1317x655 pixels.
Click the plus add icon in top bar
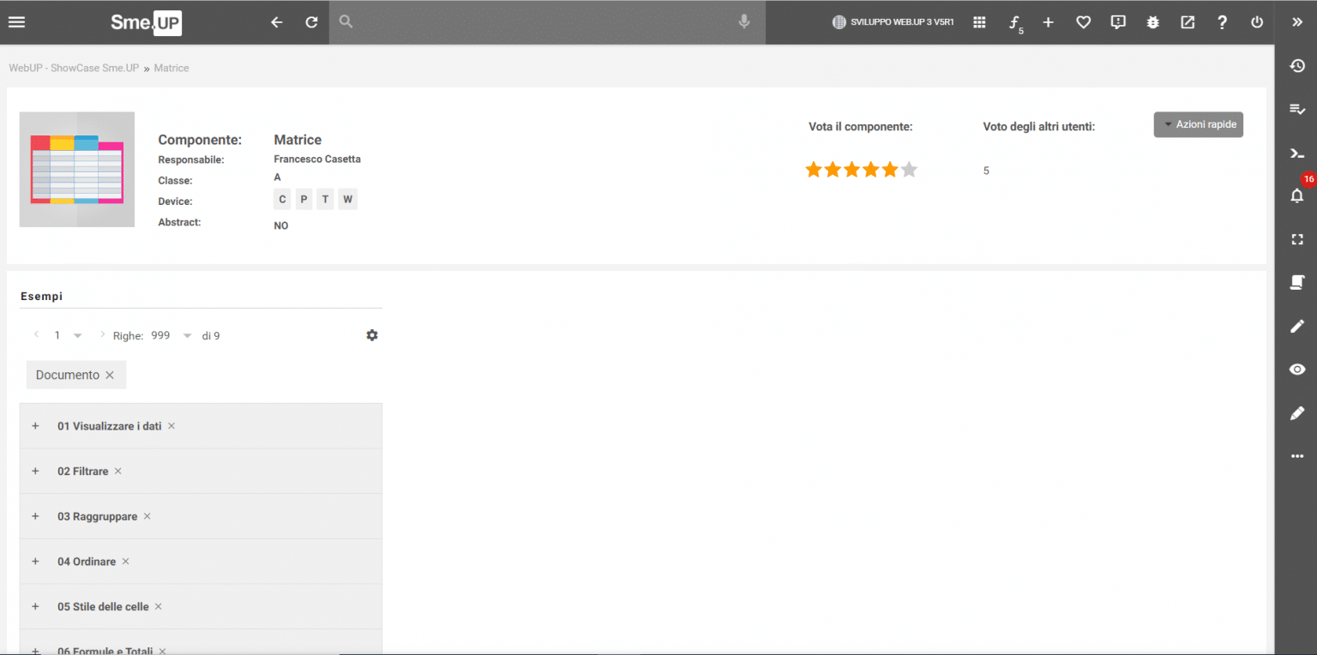[1048, 22]
